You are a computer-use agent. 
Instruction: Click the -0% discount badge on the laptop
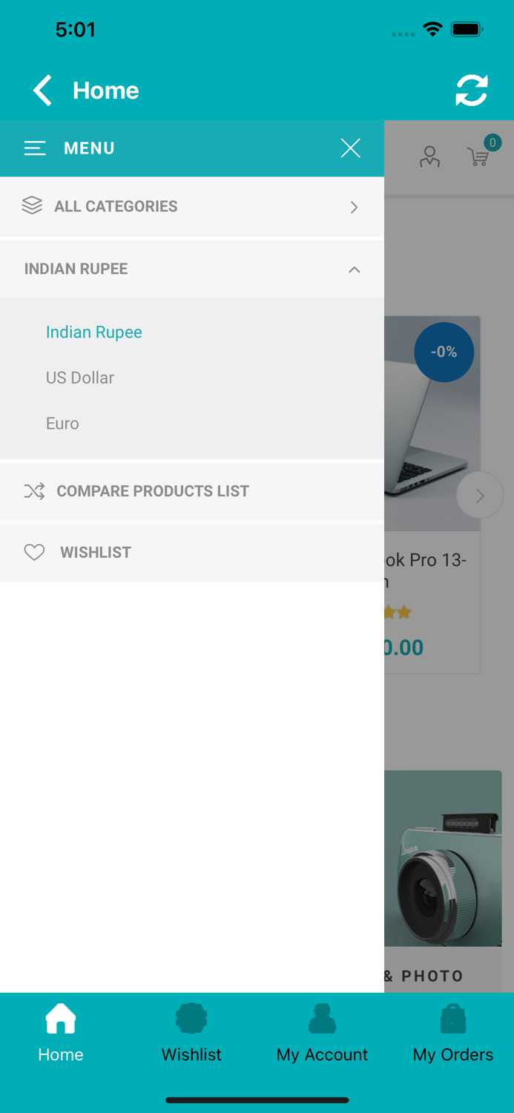coord(444,352)
